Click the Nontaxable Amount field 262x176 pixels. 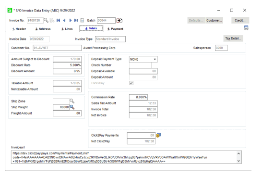pyautogui.click(x=67, y=89)
